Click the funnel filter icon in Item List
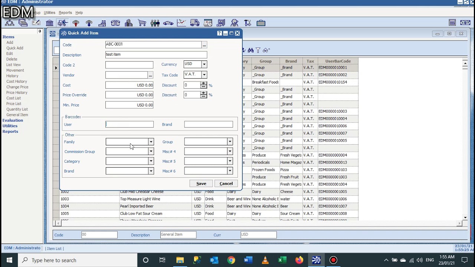 tap(258, 50)
